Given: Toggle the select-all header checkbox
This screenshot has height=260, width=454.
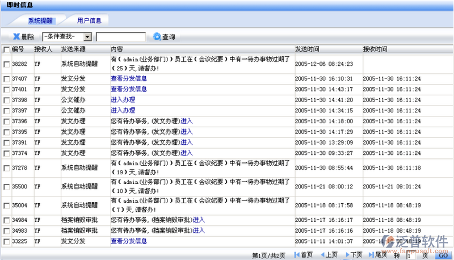Looking at the screenshot, I should point(6,49).
